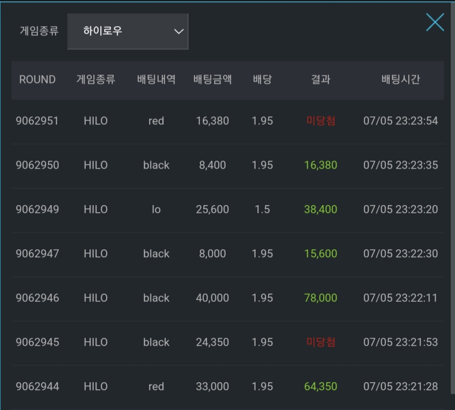Click timestamp 07/05 23:23:54
The image size is (455, 410).
click(x=401, y=121)
